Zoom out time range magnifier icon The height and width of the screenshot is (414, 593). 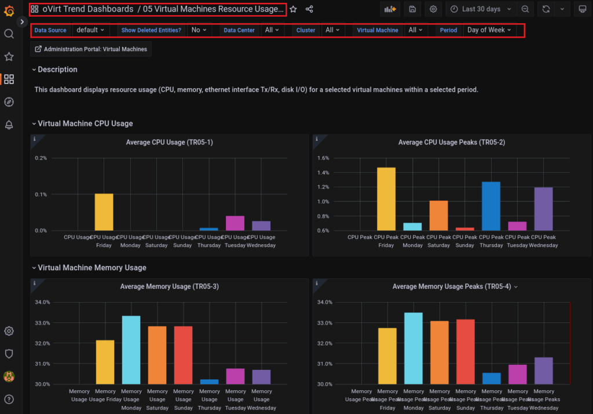tap(525, 9)
